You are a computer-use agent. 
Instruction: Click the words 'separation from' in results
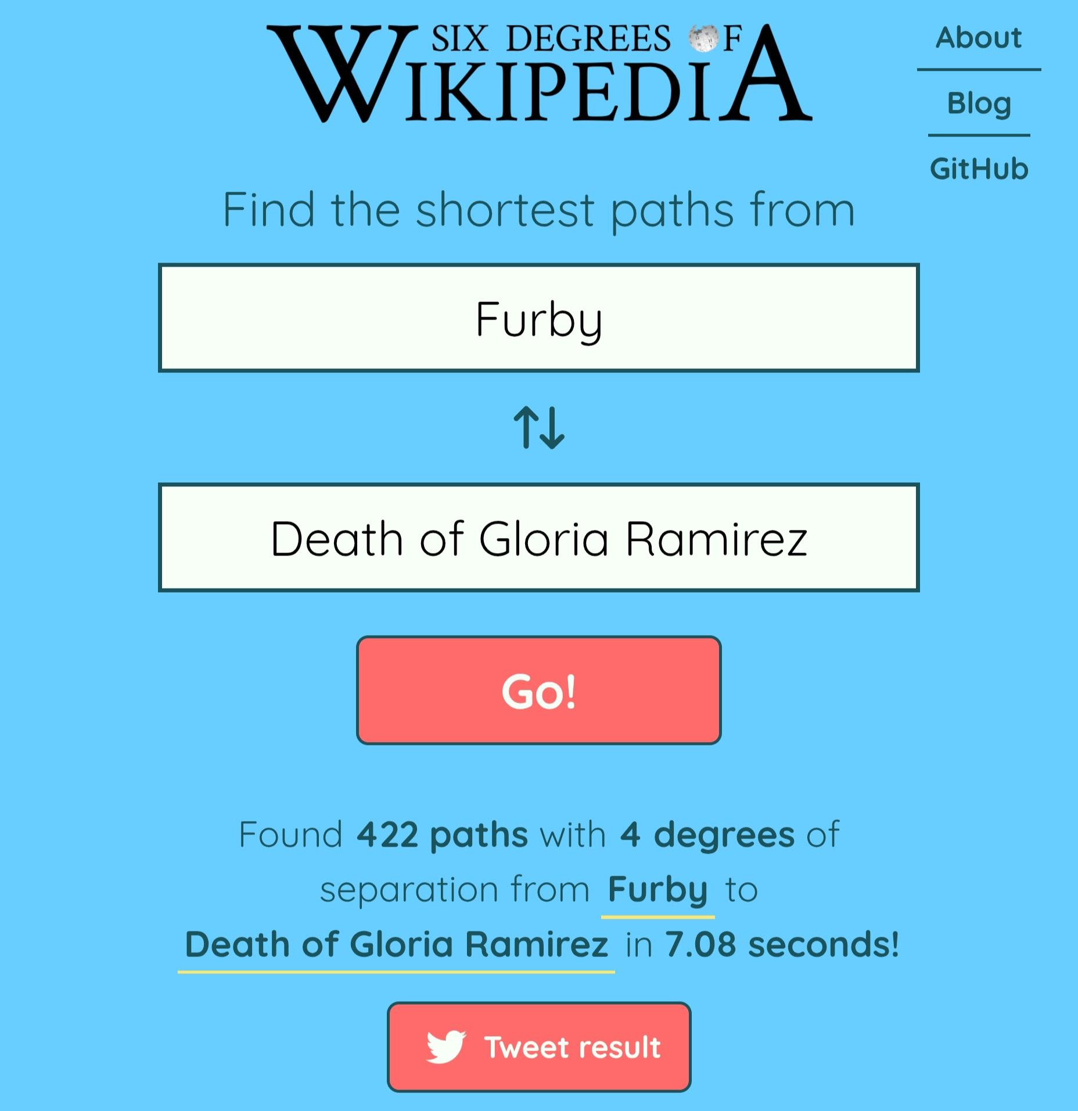tap(455, 890)
